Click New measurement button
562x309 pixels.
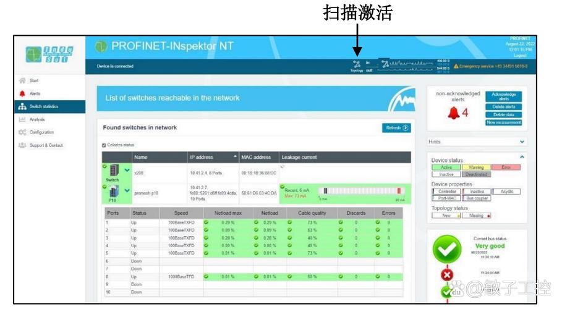point(504,122)
